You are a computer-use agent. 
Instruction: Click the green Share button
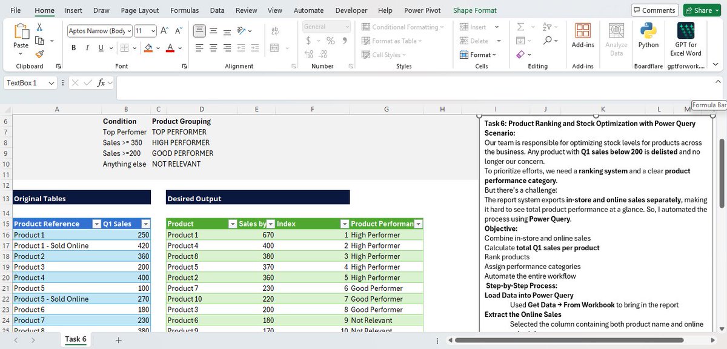[703, 10]
